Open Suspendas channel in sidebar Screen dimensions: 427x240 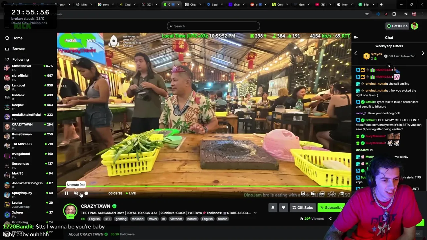point(28,165)
